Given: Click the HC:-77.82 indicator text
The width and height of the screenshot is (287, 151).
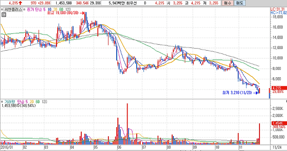Looking at the screenshot, I should [279, 13].
